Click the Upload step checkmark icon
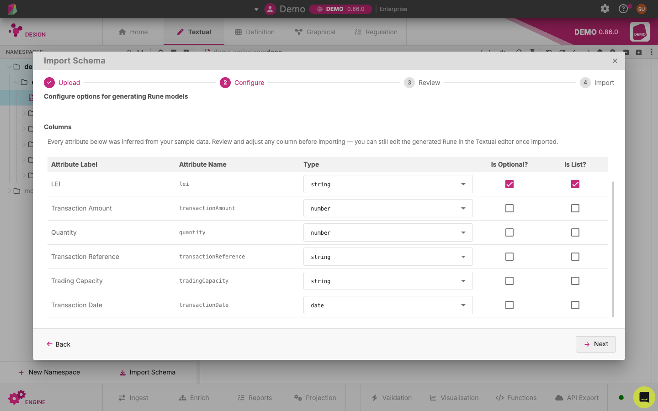This screenshot has width=658, height=411. 49,83
